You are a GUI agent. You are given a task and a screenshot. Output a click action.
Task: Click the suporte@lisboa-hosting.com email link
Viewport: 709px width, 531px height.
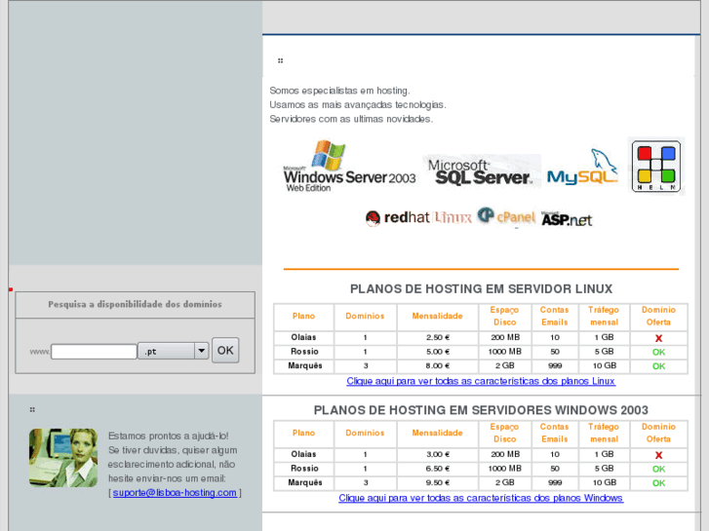point(175,493)
